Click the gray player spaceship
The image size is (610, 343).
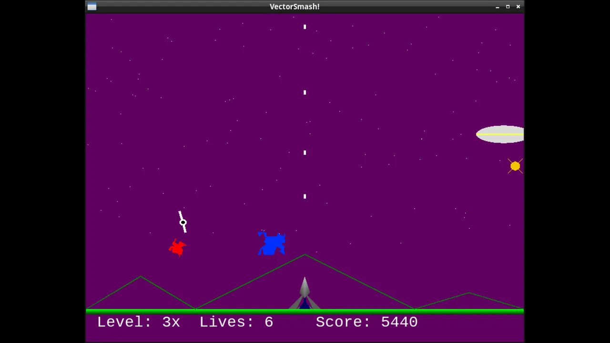305,293
